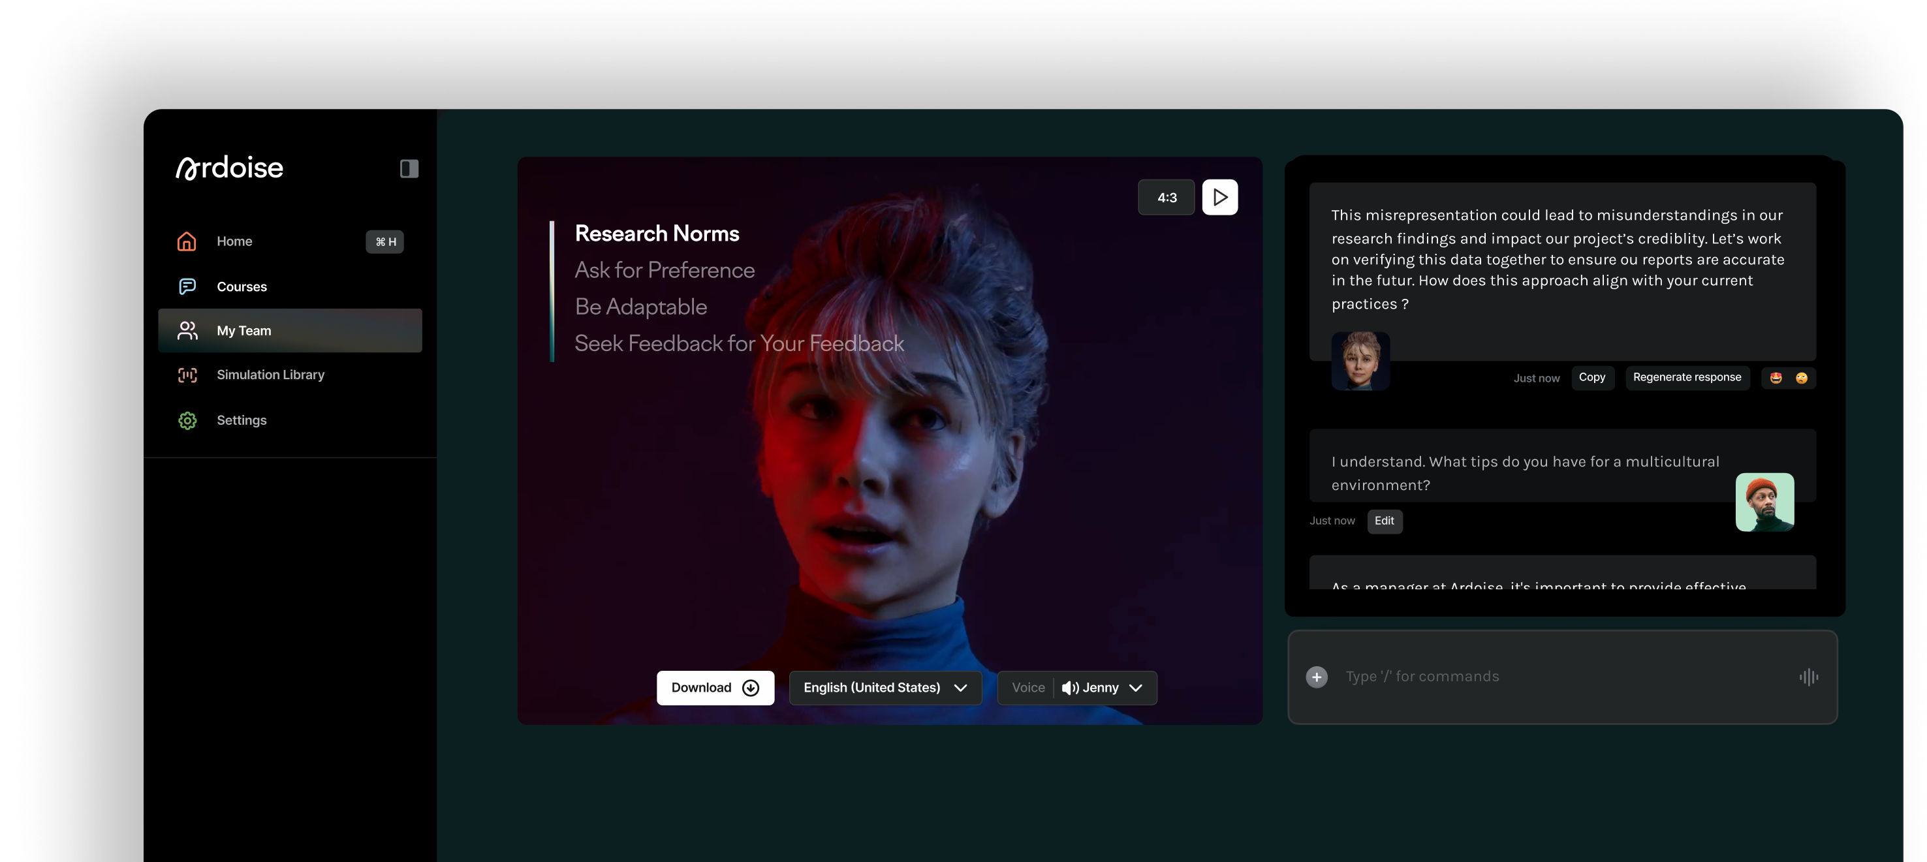Image resolution: width=1927 pixels, height=862 pixels.
Task: Click the Settings gear icon
Action: 187,420
